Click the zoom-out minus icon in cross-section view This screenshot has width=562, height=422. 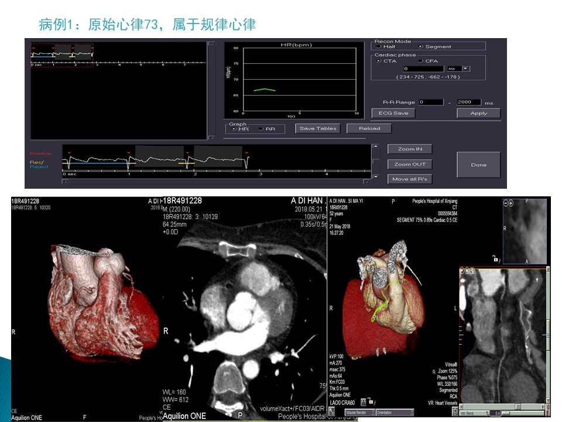pos(506,203)
